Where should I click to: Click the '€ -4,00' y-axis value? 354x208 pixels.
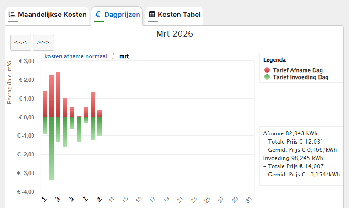coord(26,192)
